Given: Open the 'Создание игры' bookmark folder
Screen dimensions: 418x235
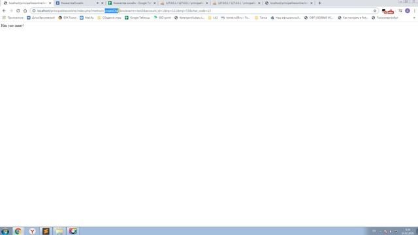Looking at the screenshot, I should tap(109, 18).
